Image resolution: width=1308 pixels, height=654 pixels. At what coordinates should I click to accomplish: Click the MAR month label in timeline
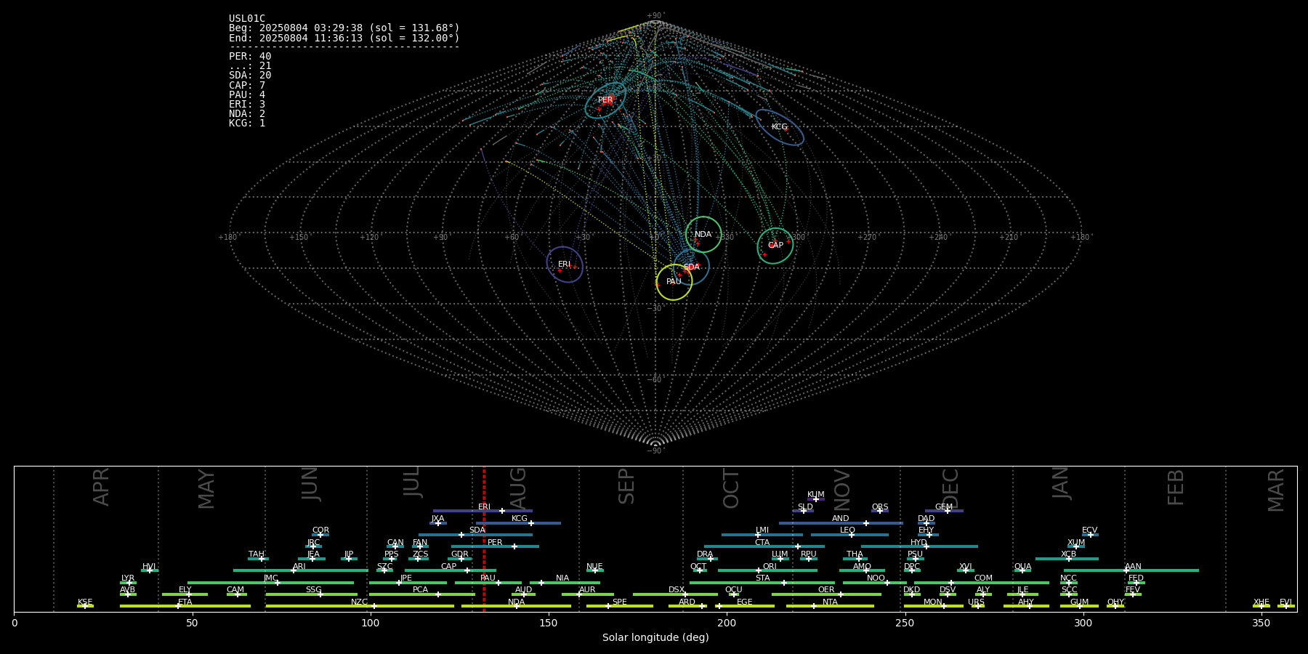pos(1276,490)
